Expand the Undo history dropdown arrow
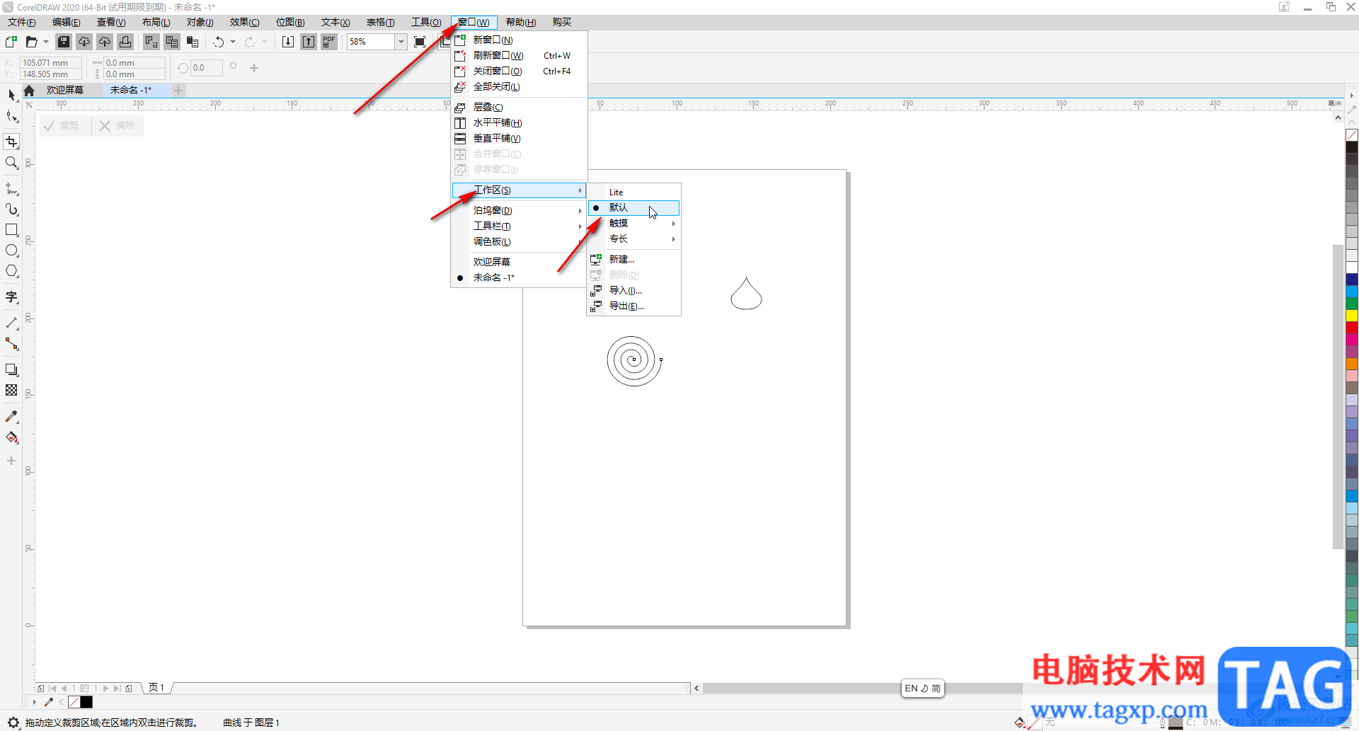This screenshot has width=1359, height=731. [x=233, y=42]
